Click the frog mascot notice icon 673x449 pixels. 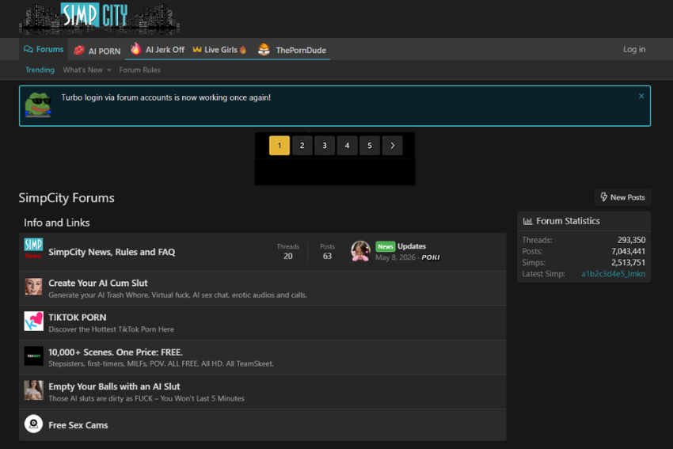[38, 105]
